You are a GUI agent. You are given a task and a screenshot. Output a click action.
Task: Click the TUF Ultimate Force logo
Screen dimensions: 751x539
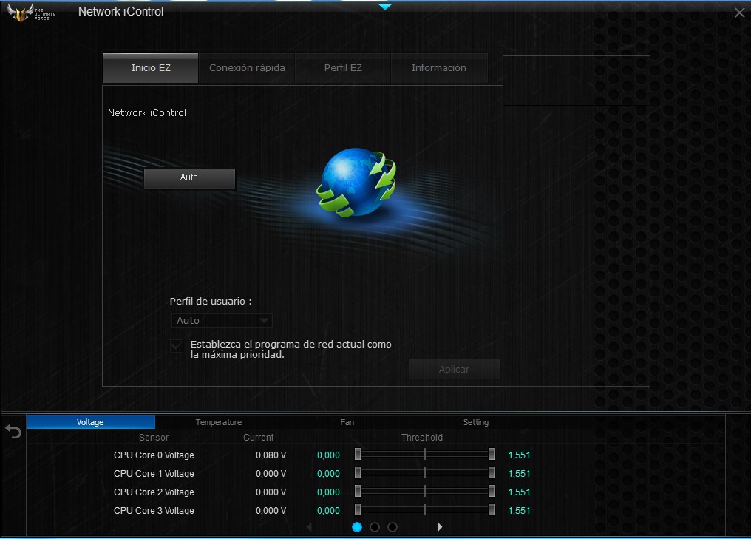[x=32, y=13]
